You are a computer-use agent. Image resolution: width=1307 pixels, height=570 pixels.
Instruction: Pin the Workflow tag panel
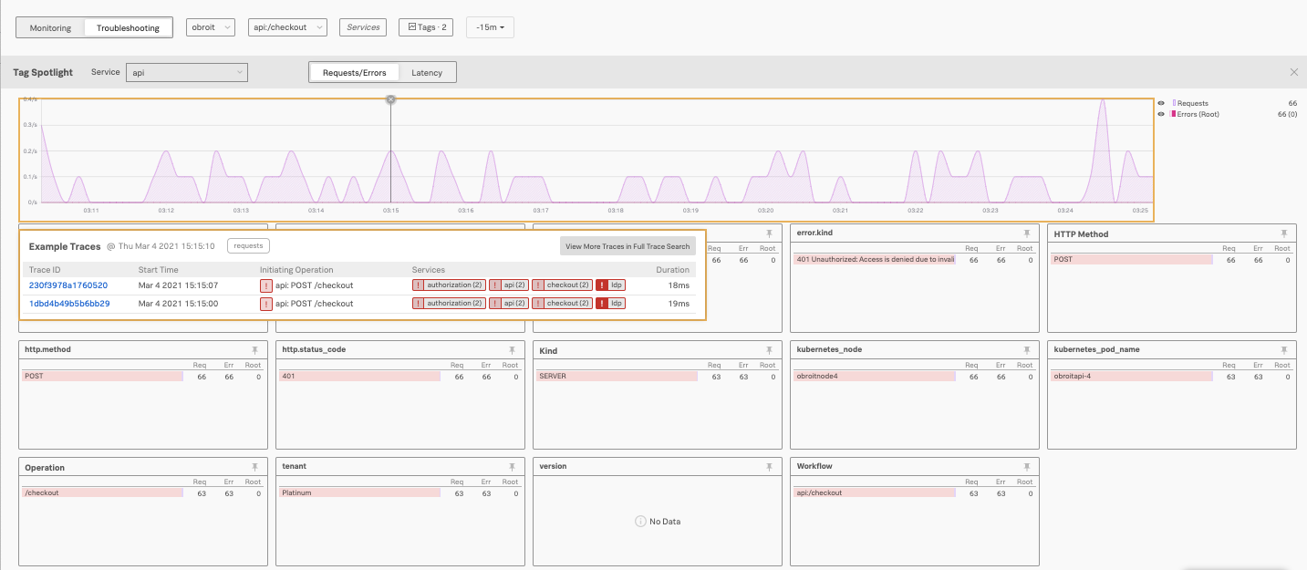(1026, 466)
